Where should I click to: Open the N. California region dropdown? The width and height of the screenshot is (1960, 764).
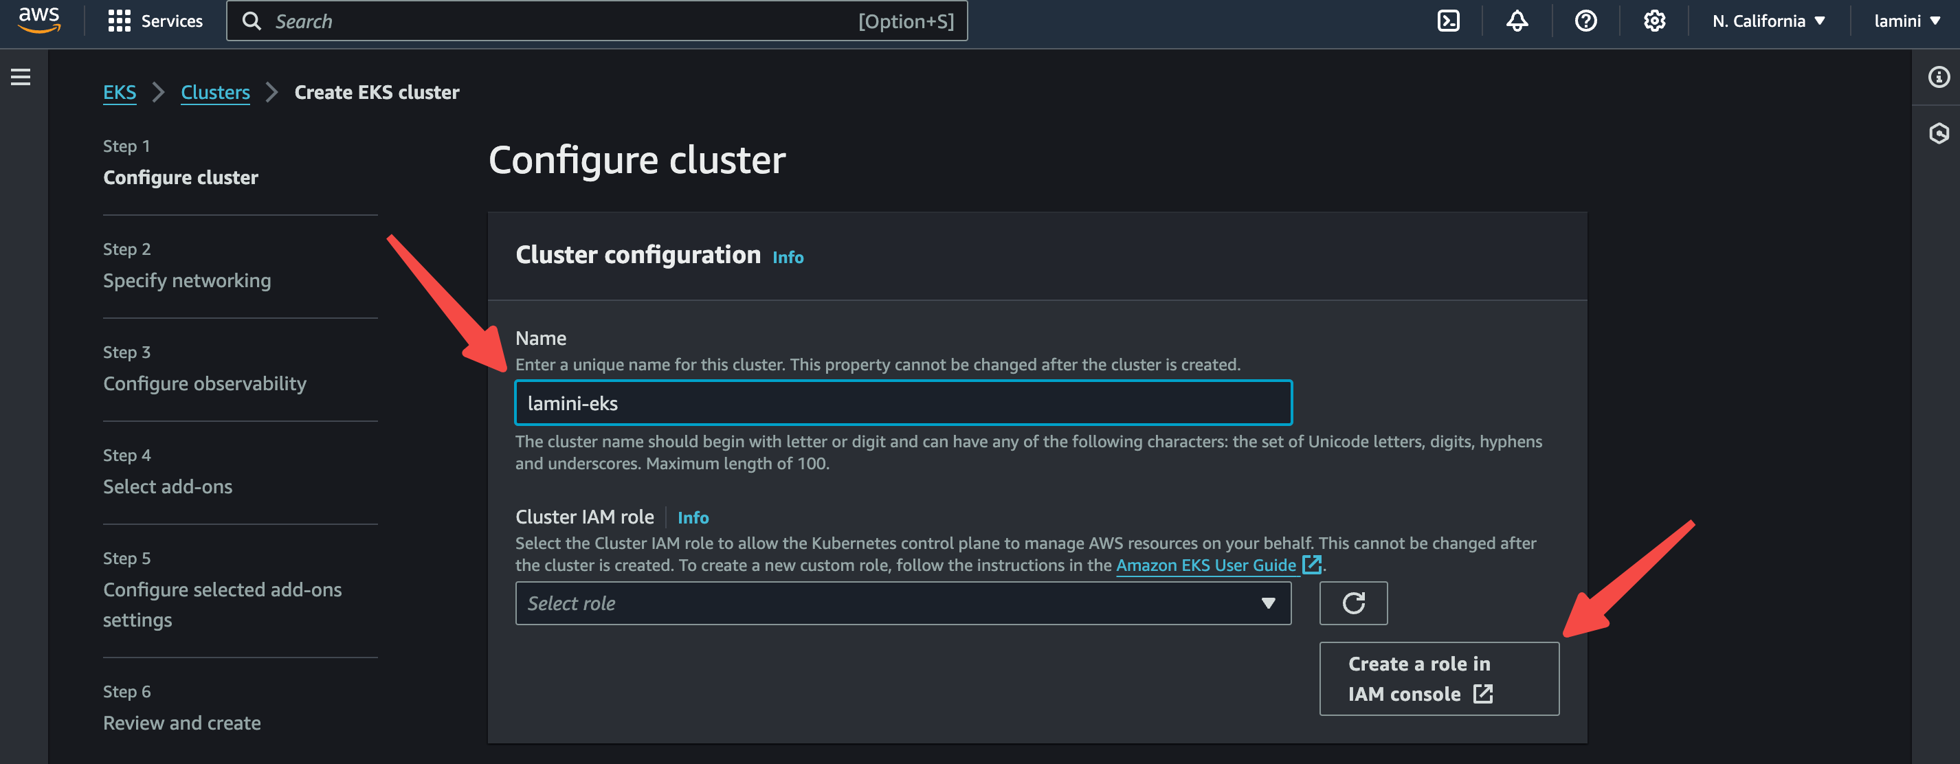1768,21
